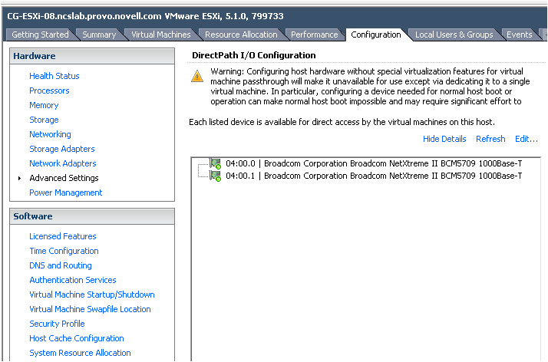
Task: Click the Refresh link
Action: click(490, 139)
